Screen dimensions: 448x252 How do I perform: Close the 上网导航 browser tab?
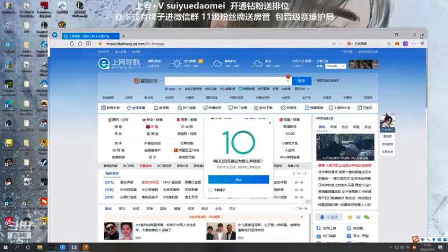pyautogui.click(x=116, y=36)
